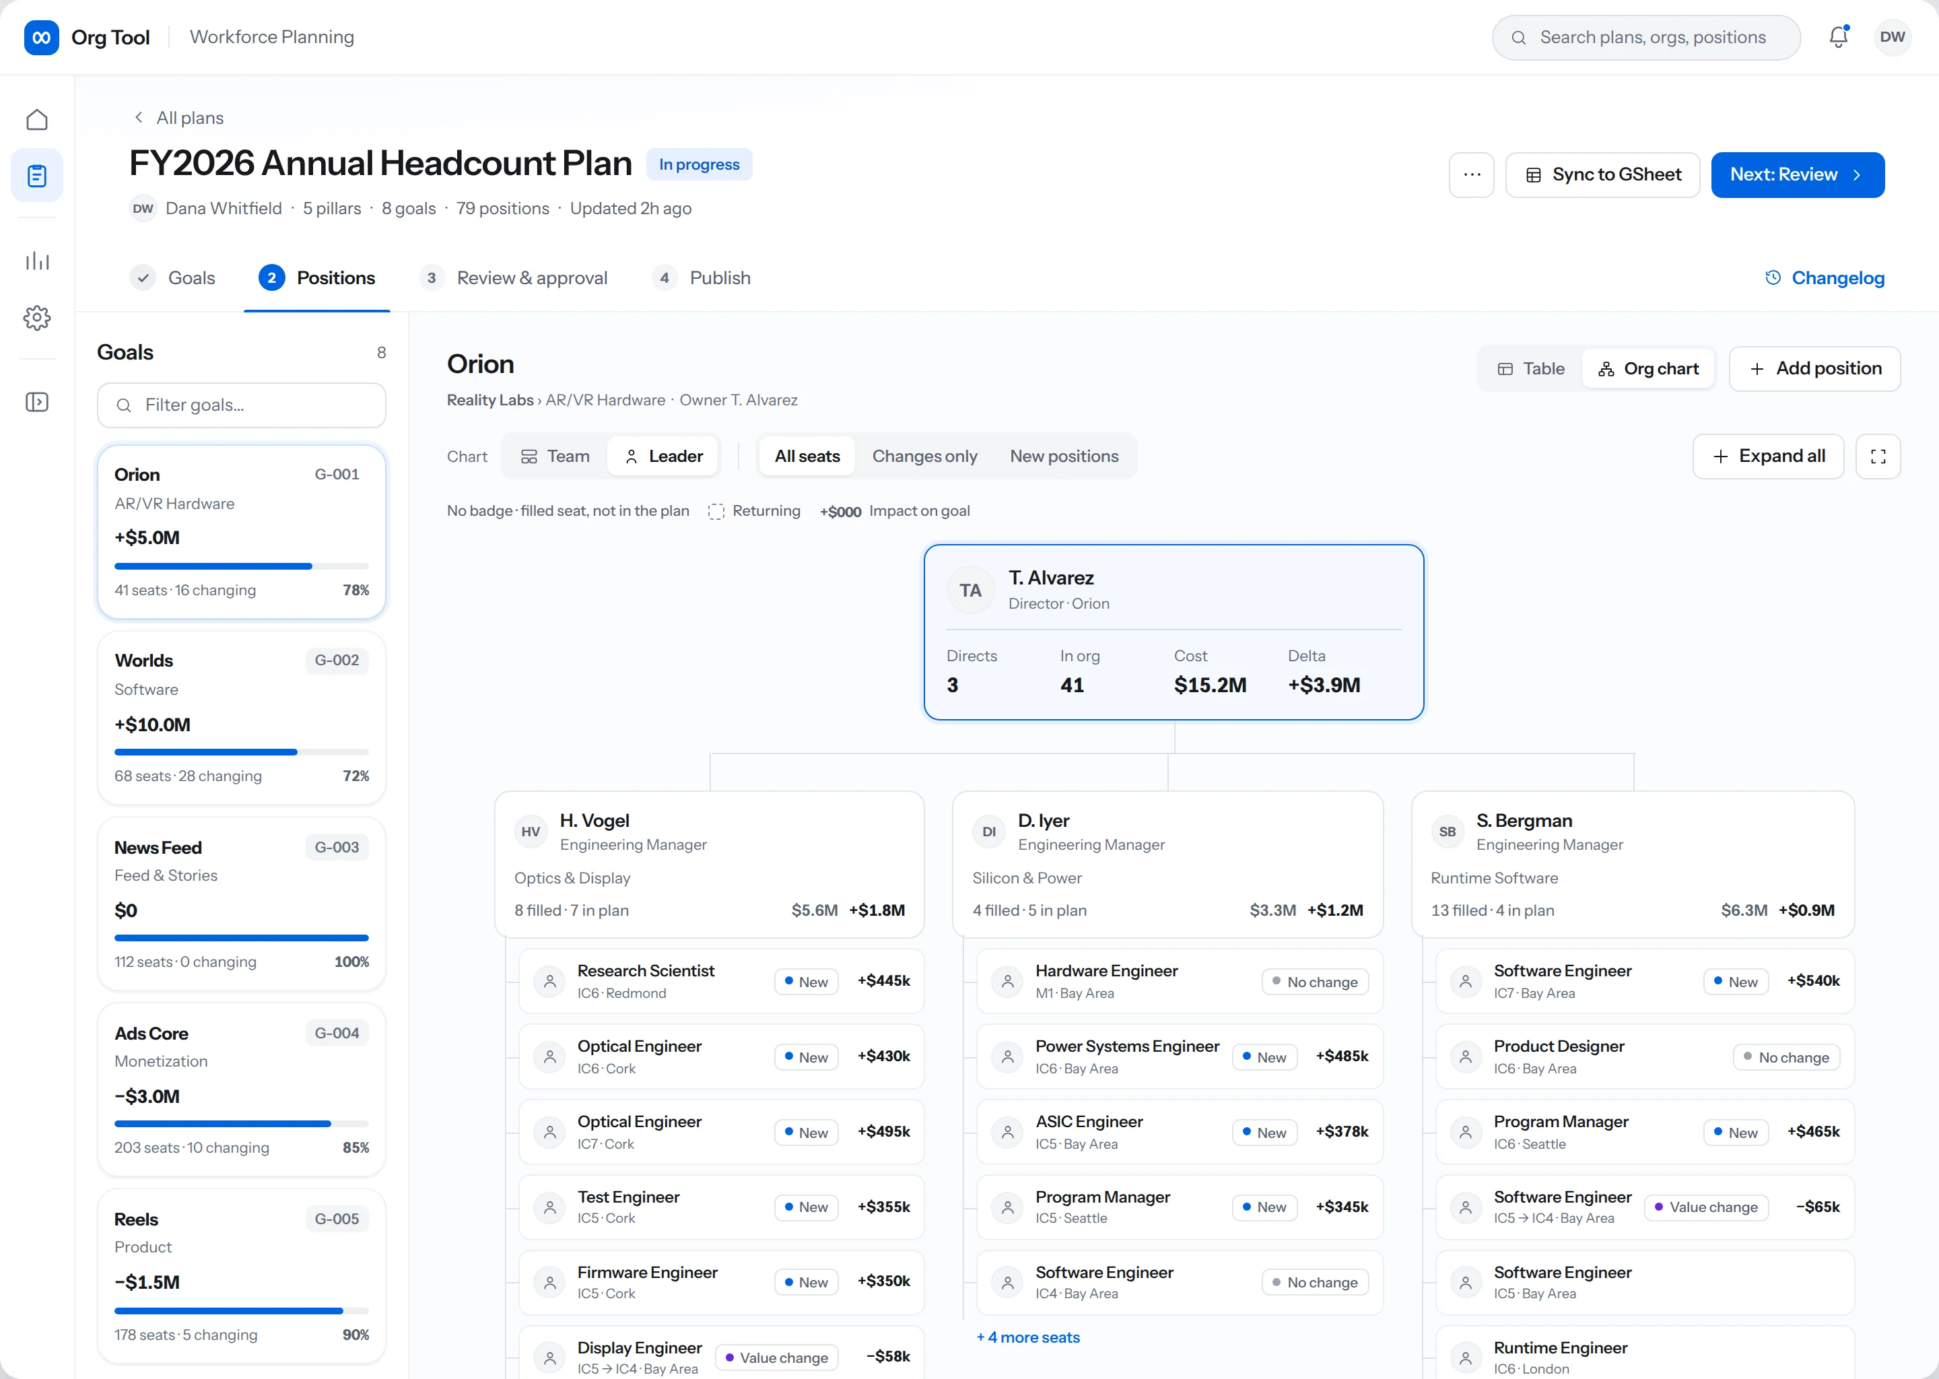Switch view to Table
Screen dimensions: 1939x1379
pos(1530,368)
